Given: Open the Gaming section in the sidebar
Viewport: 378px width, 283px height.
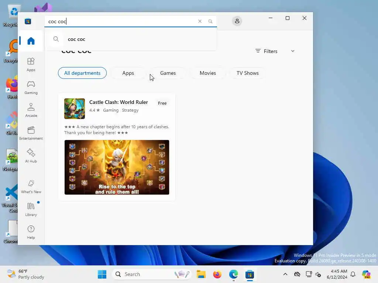Looking at the screenshot, I should 31,87.
